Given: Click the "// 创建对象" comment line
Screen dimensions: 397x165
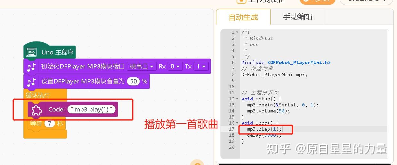Looking at the screenshot, I should (257, 68).
